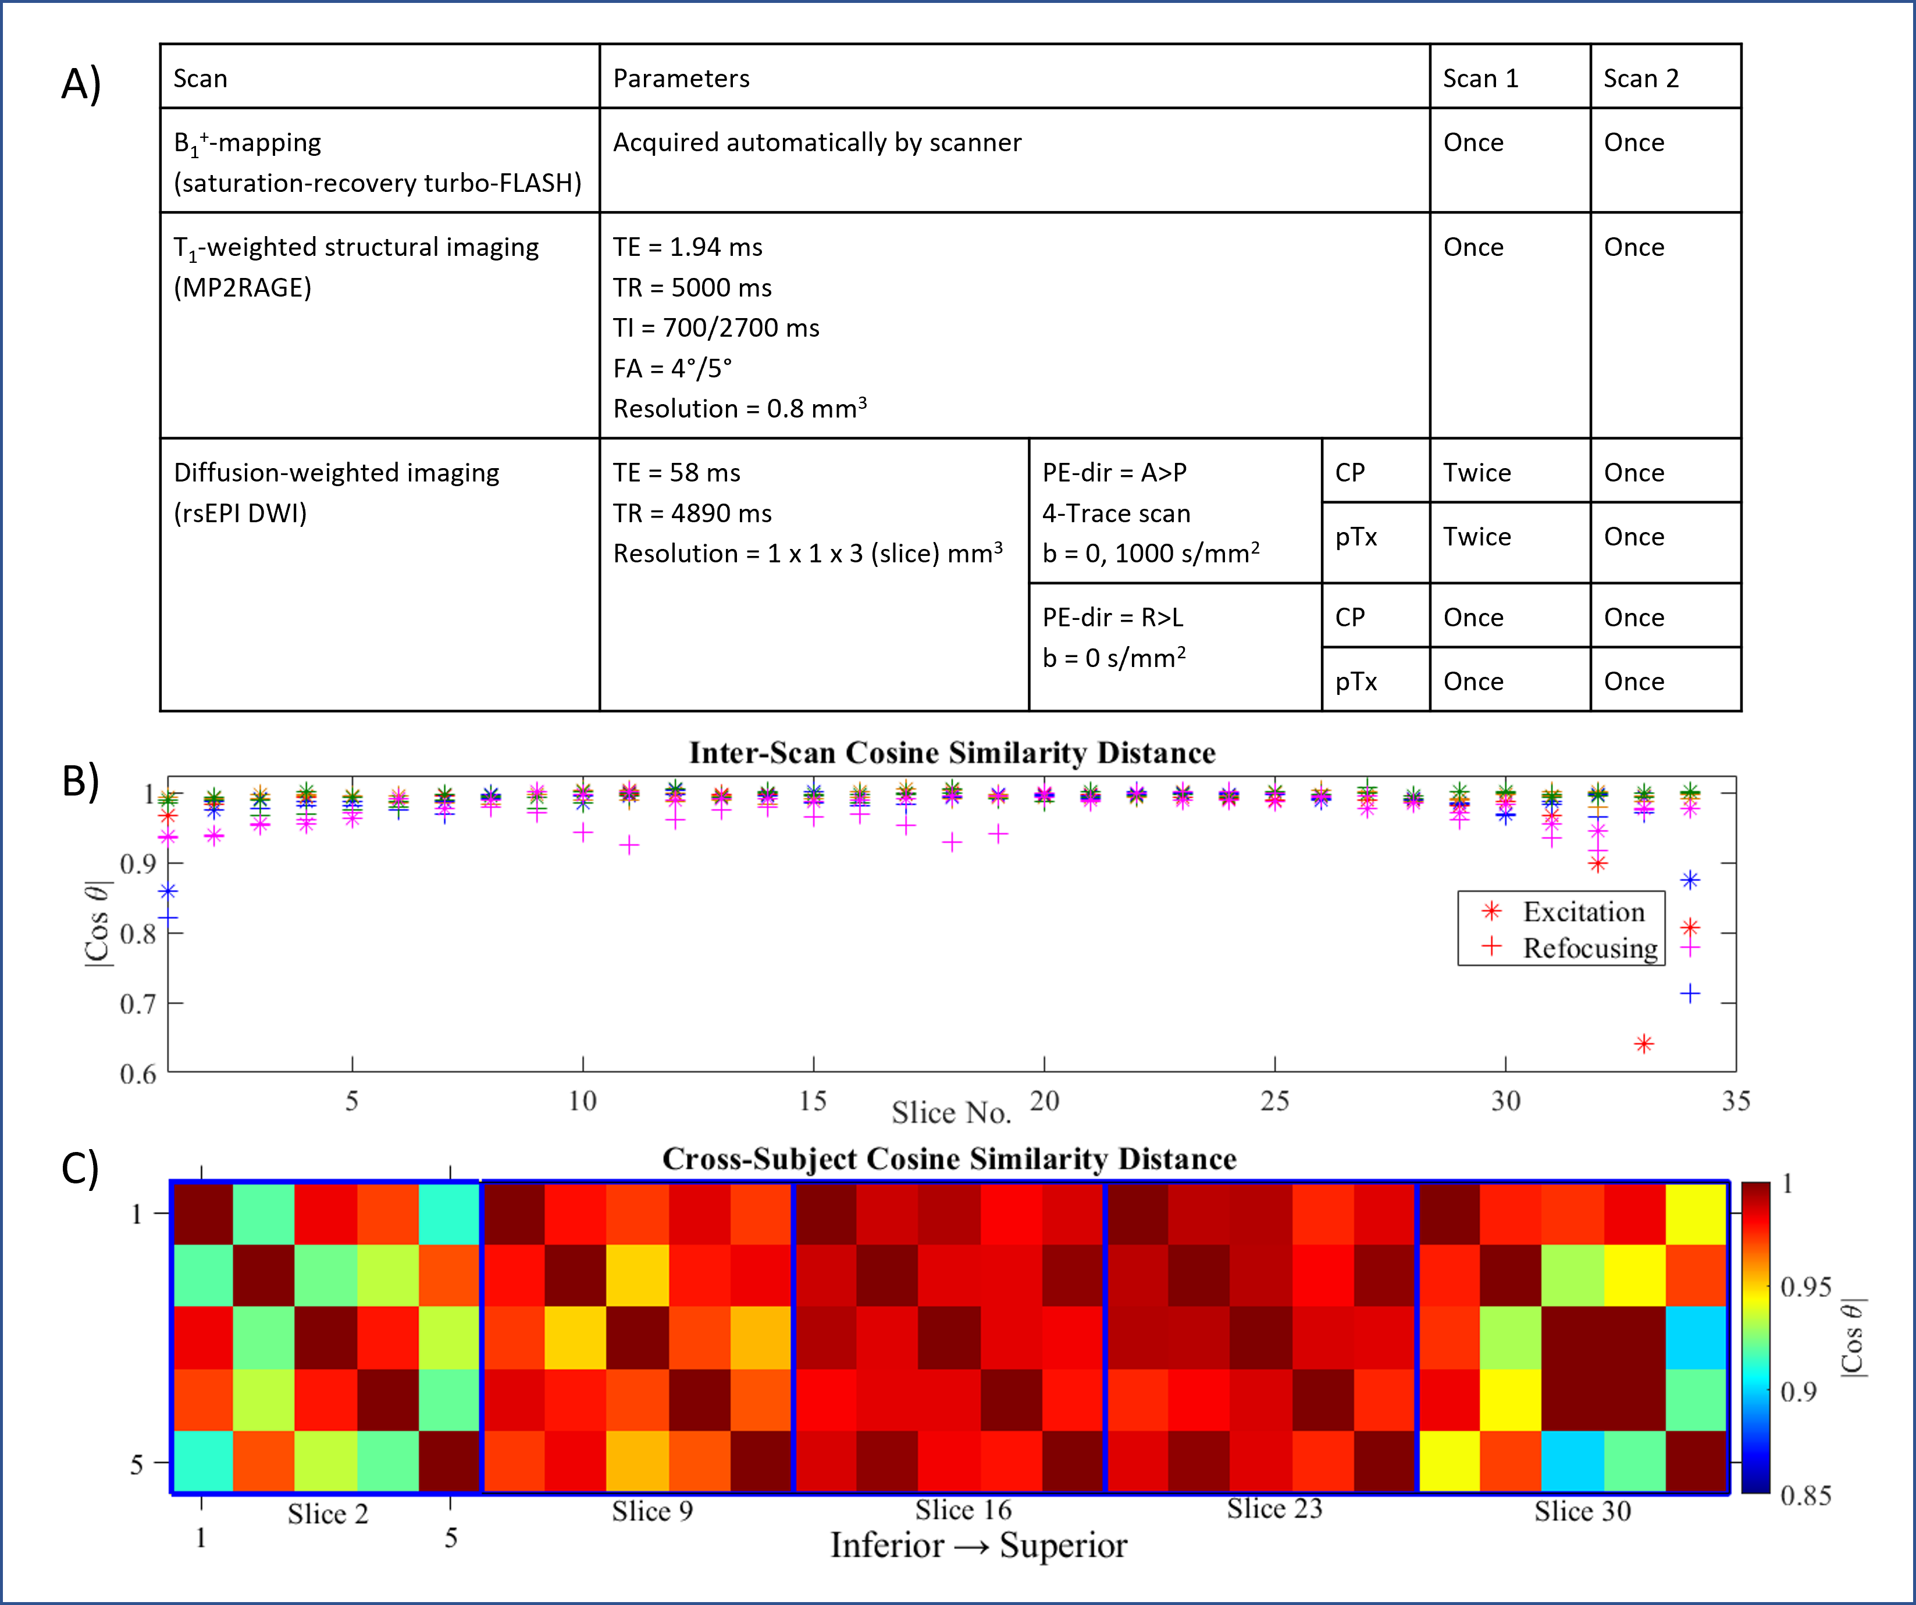Image resolution: width=1916 pixels, height=1605 pixels.
Task: Click the red asterisk Excitation legend marker
Action: 1492,911
